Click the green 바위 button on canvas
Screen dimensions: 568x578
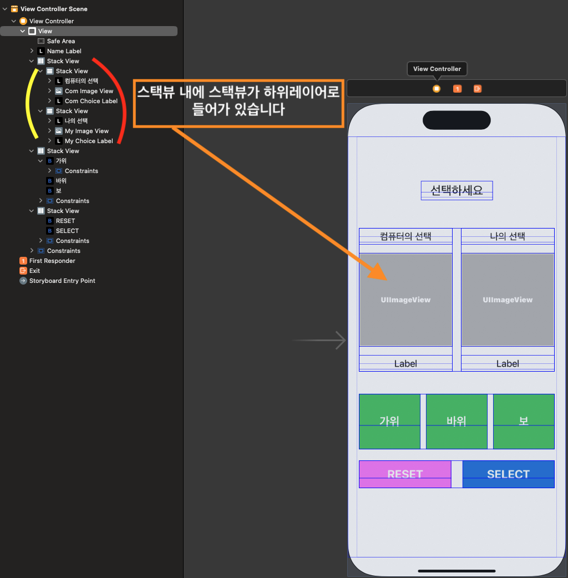pyautogui.click(x=457, y=422)
